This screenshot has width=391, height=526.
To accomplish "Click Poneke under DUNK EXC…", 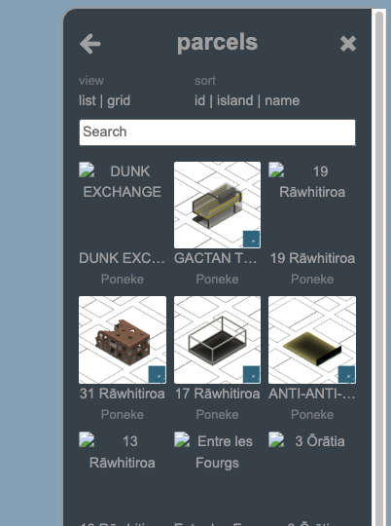I will point(123,280).
